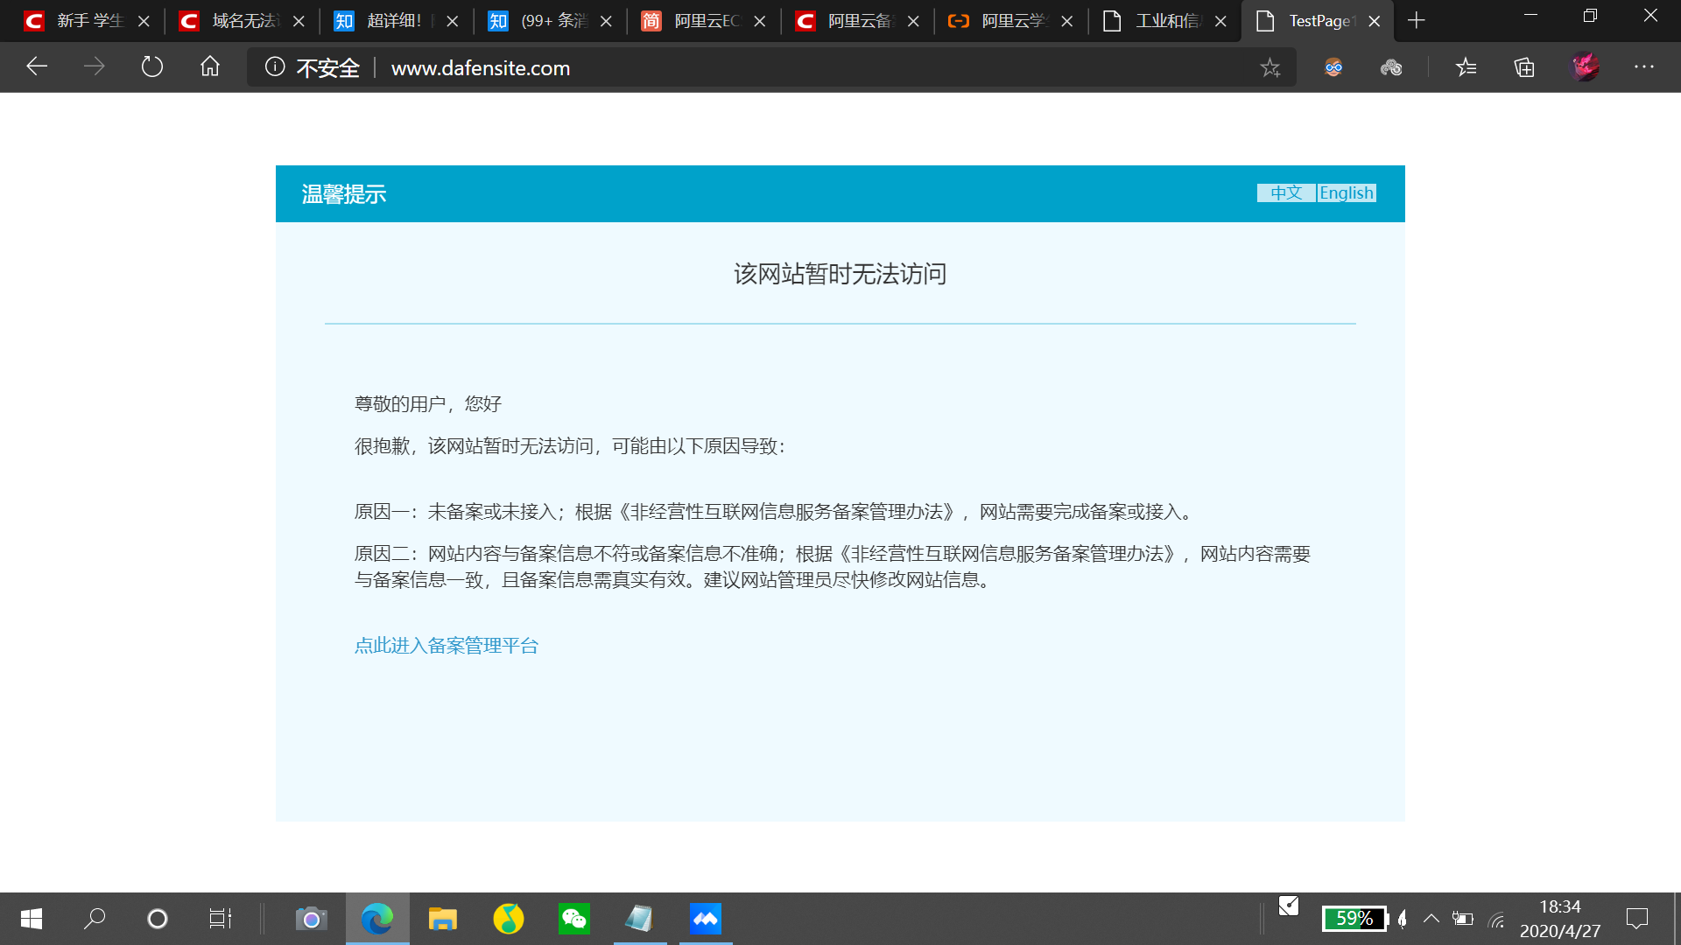Viewport: 1681px width, 945px height.
Task: Close the 域名无法 tab
Action: tap(299, 21)
